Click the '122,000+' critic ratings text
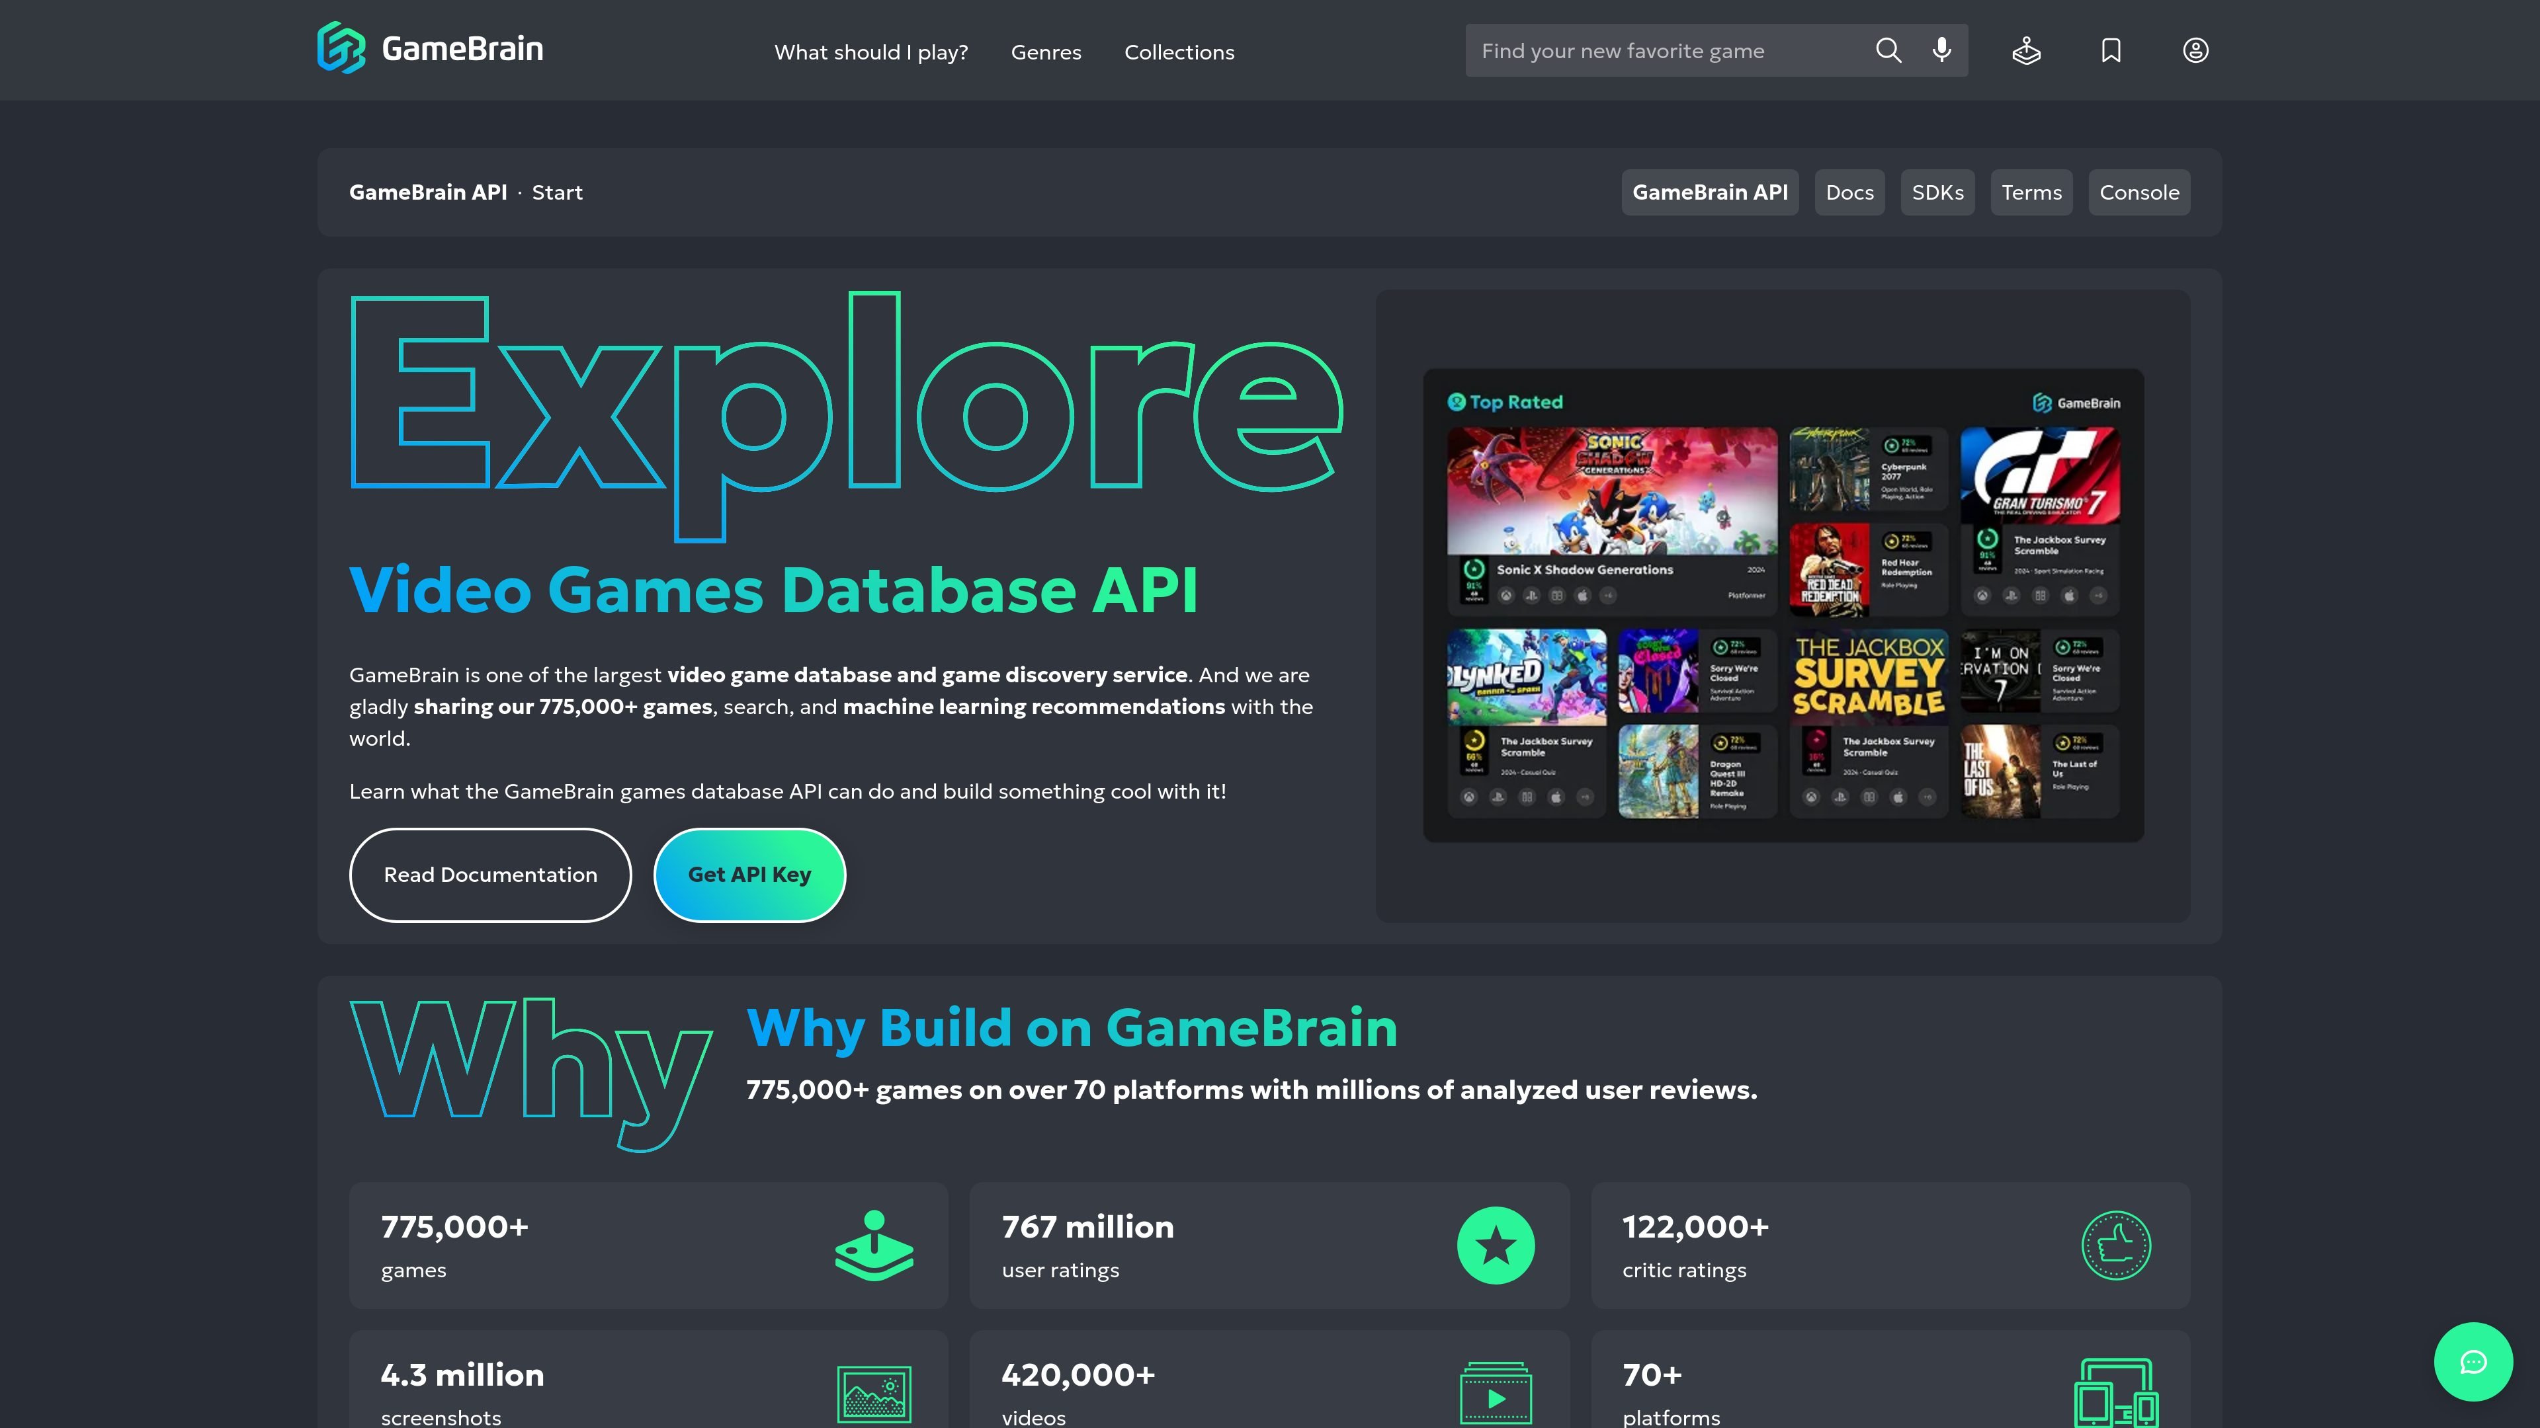Viewport: 2540px width, 1428px height. [x=1696, y=1226]
